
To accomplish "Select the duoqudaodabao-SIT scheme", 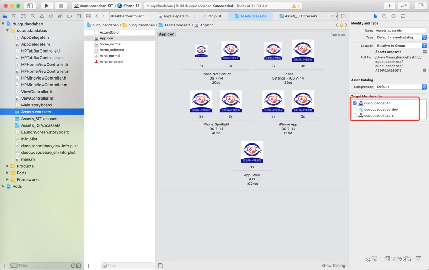I will point(93,6).
